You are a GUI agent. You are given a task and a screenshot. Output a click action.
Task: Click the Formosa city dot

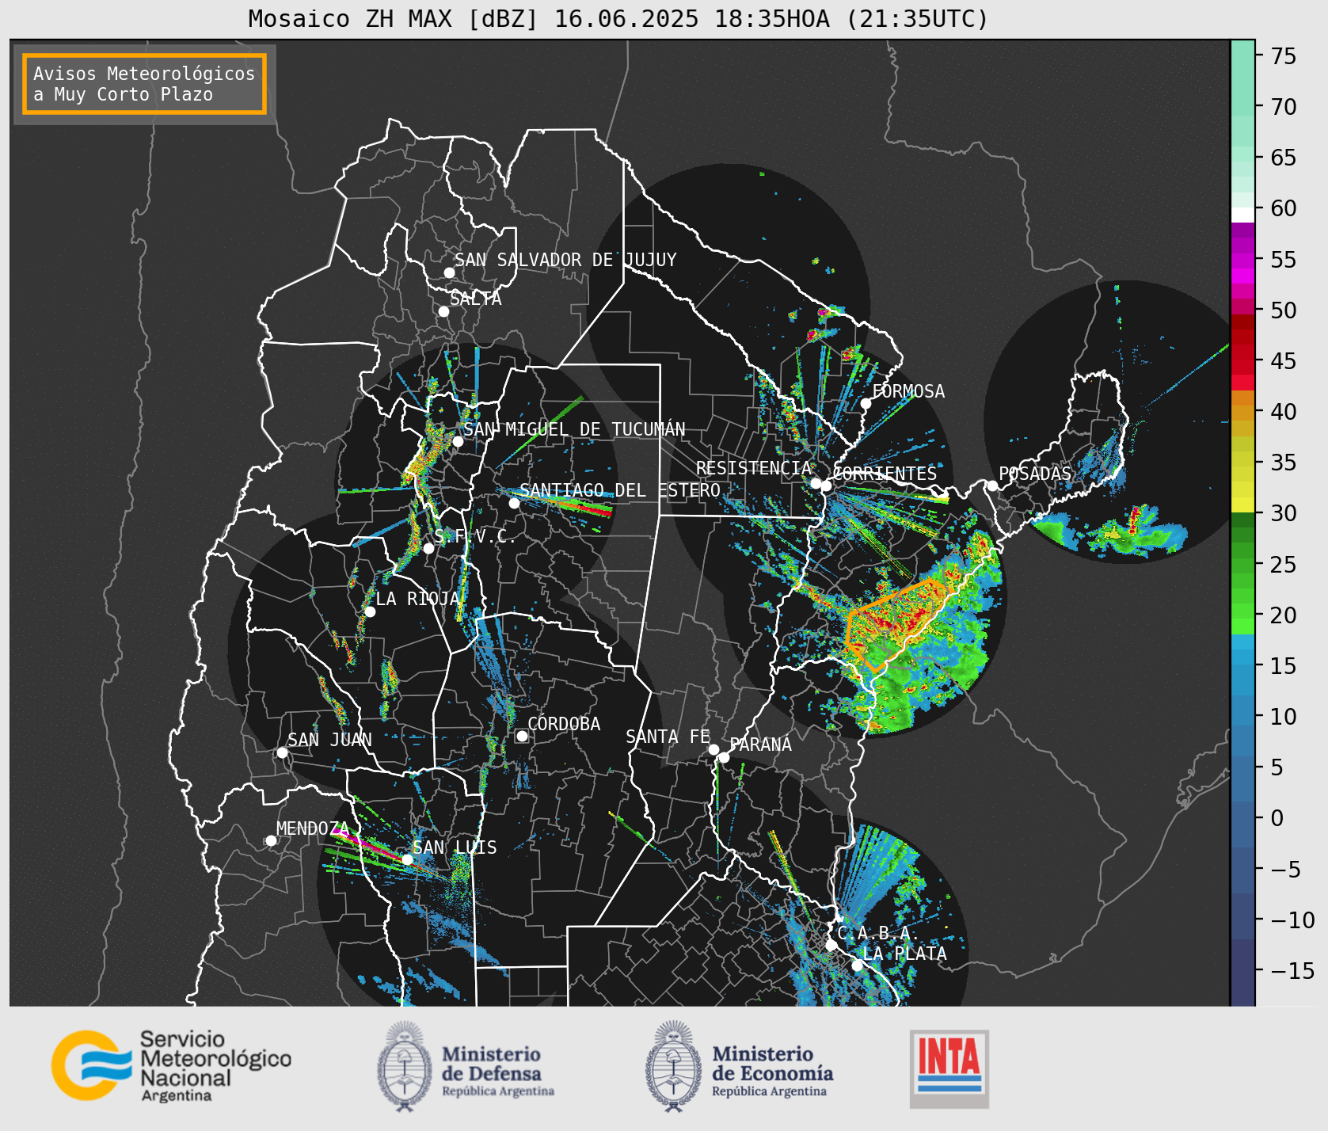coord(866,403)
